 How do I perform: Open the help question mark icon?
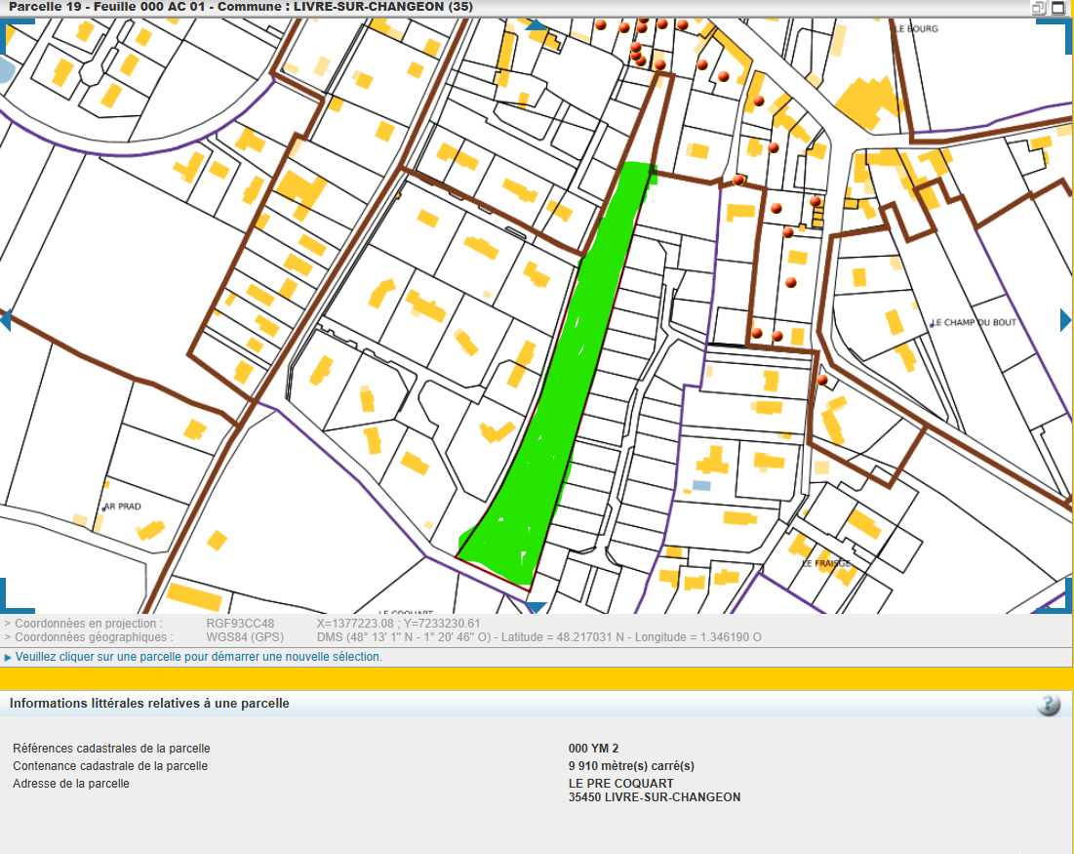tap(1049, 706)
